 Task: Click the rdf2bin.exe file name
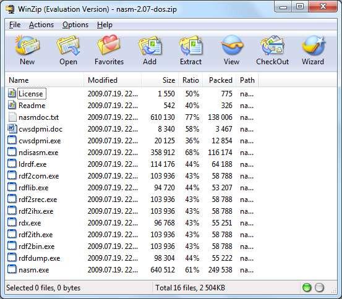pos(36,246)
